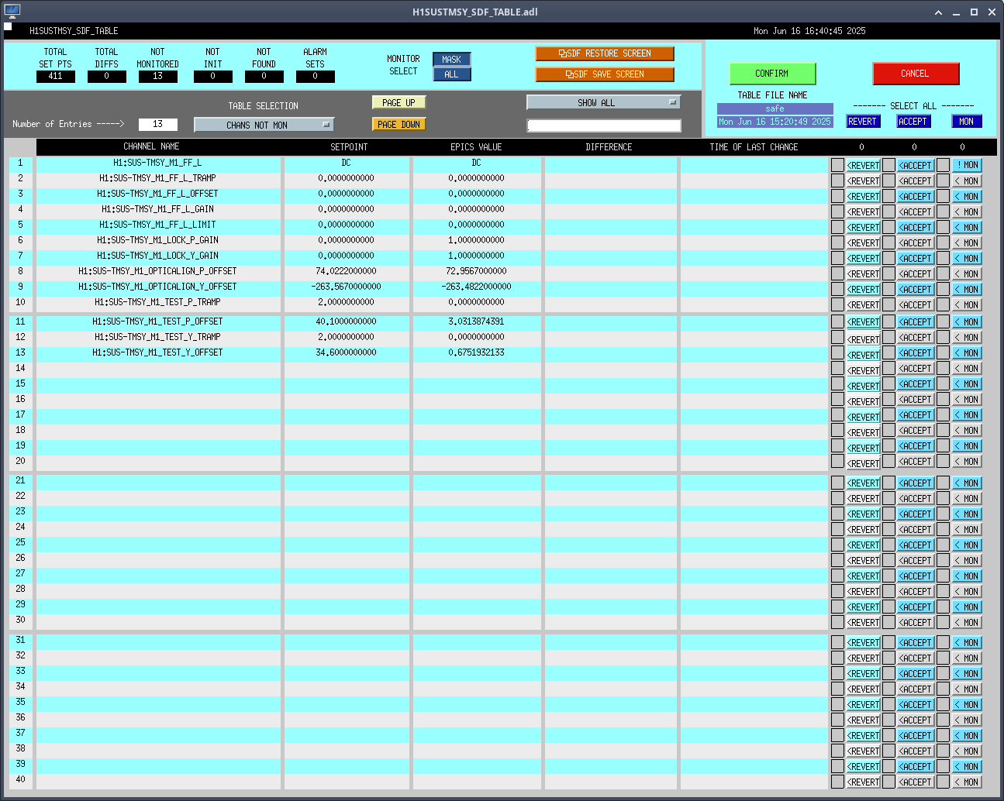Select channel H1:SUS-TMSY_M1_LOCK_P_GAIN
Screen dimensions: 1004x801
(x=157, y=240)
